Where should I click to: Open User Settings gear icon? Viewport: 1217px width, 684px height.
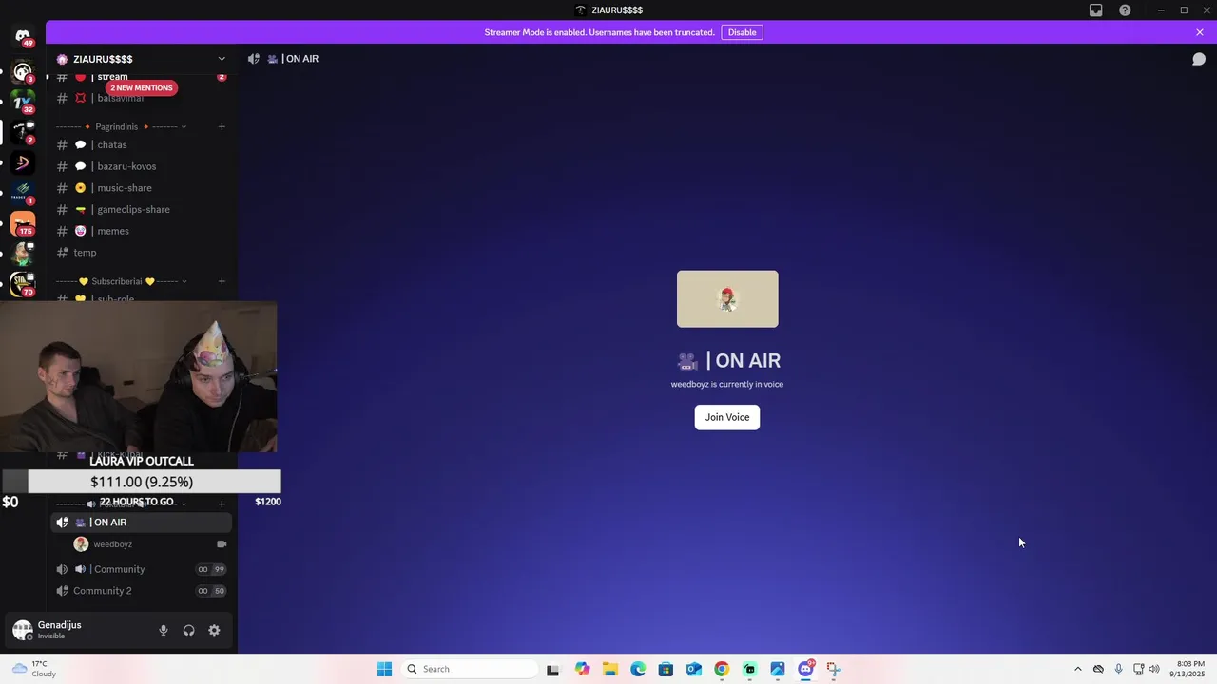(214, 630)
